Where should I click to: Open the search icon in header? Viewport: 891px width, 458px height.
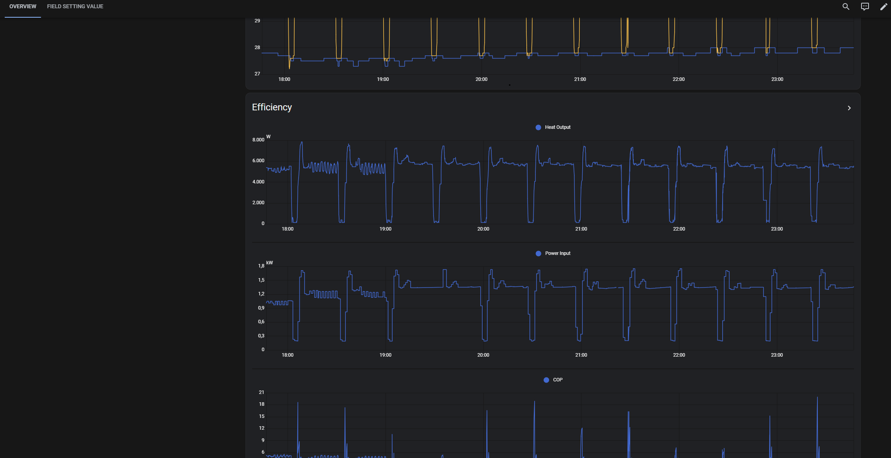coord(845,7)
